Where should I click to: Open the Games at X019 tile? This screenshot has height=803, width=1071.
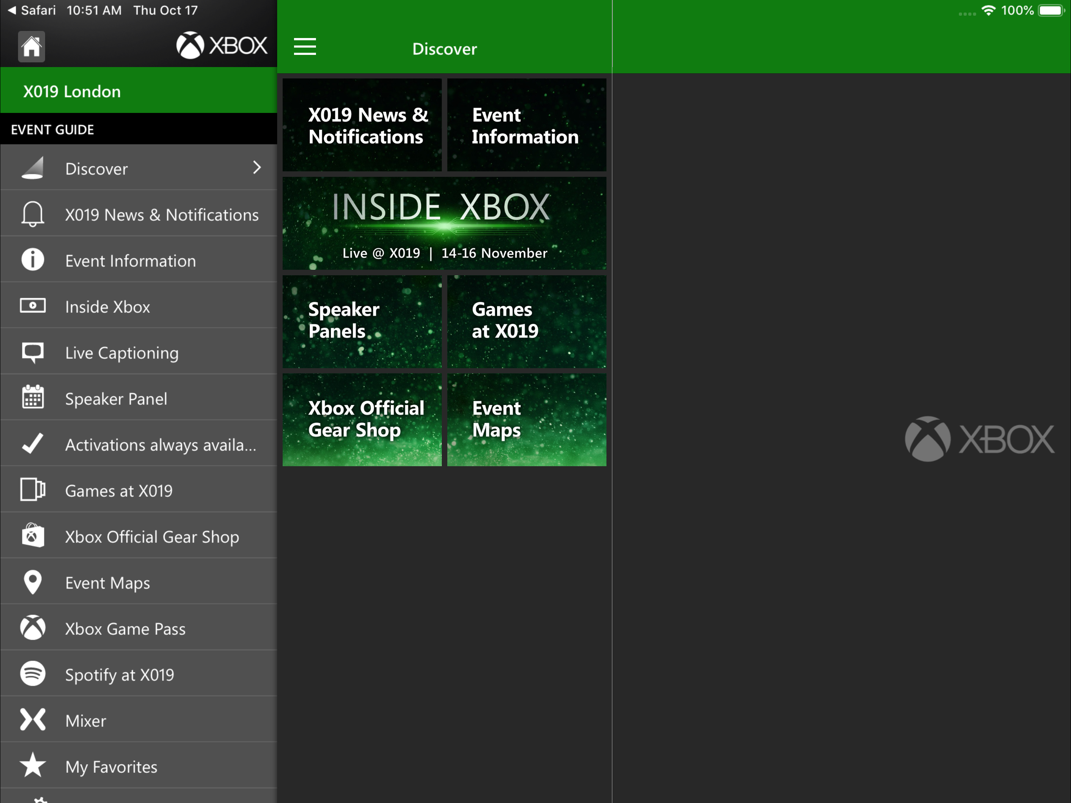pos(526,322)
